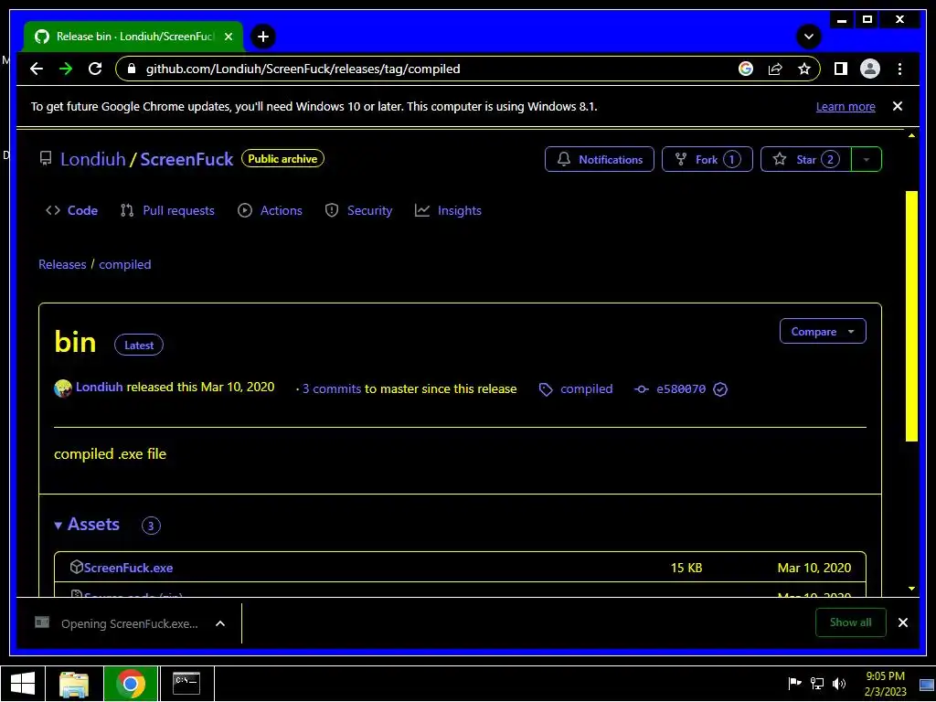Click the network tray icon
Image resolution: width=936 pixels, height=702 pixels.
click(x=816, y=684)
